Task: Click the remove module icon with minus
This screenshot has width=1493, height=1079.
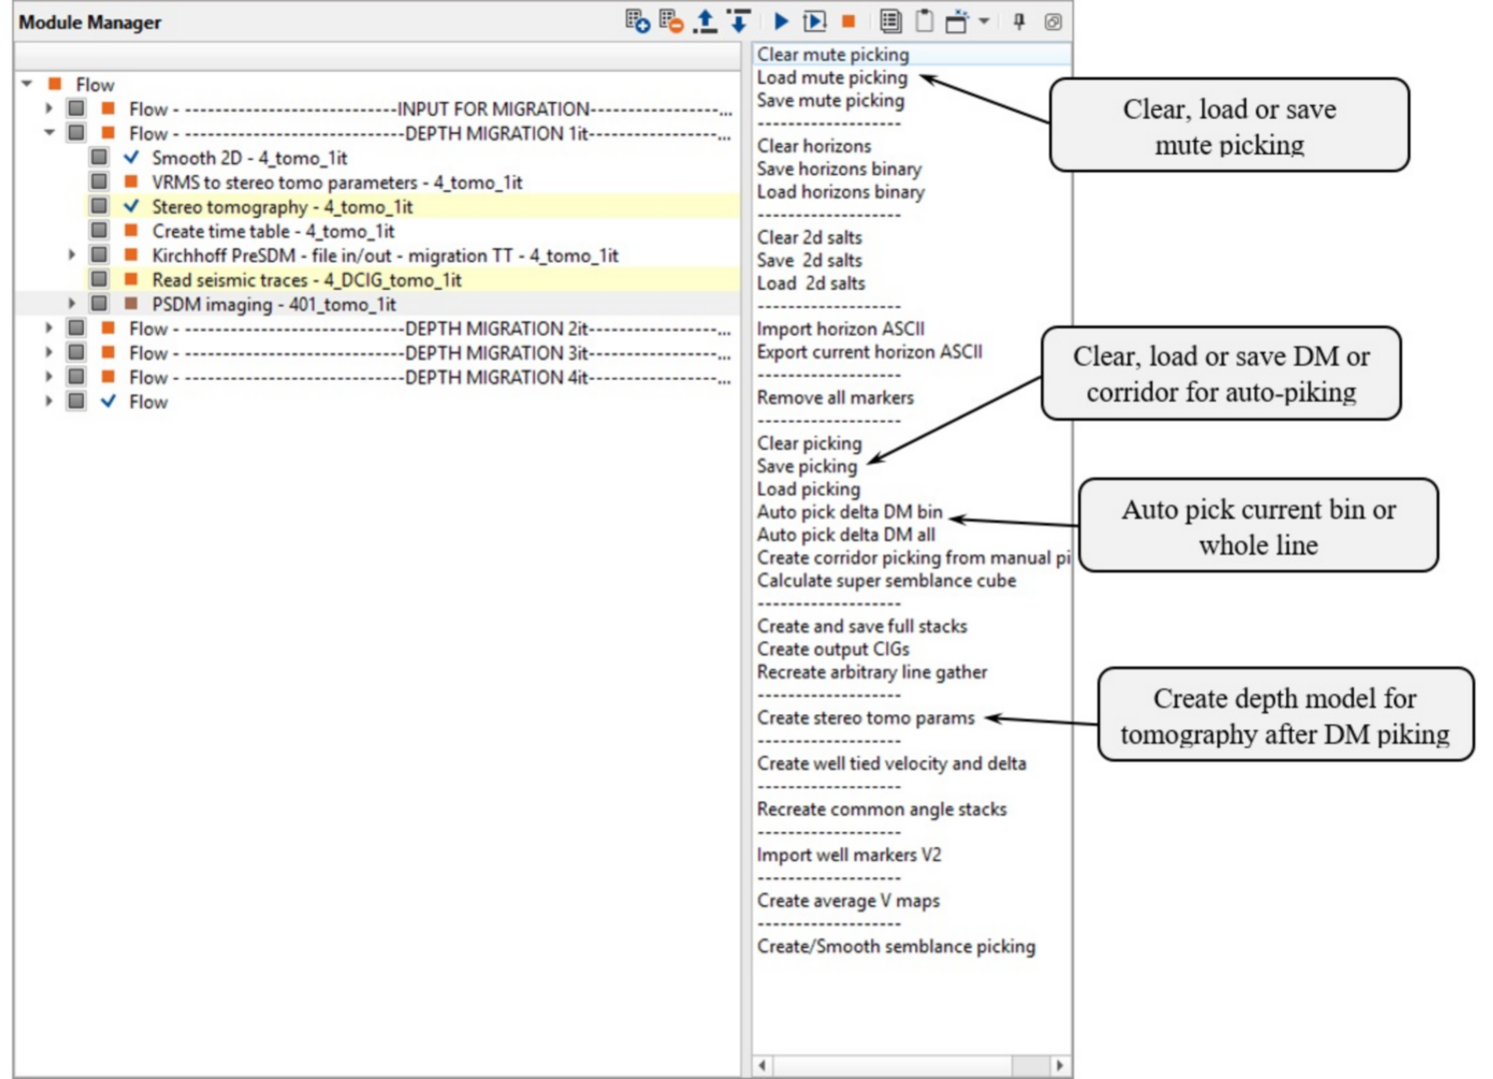Action: coord(671,21)
